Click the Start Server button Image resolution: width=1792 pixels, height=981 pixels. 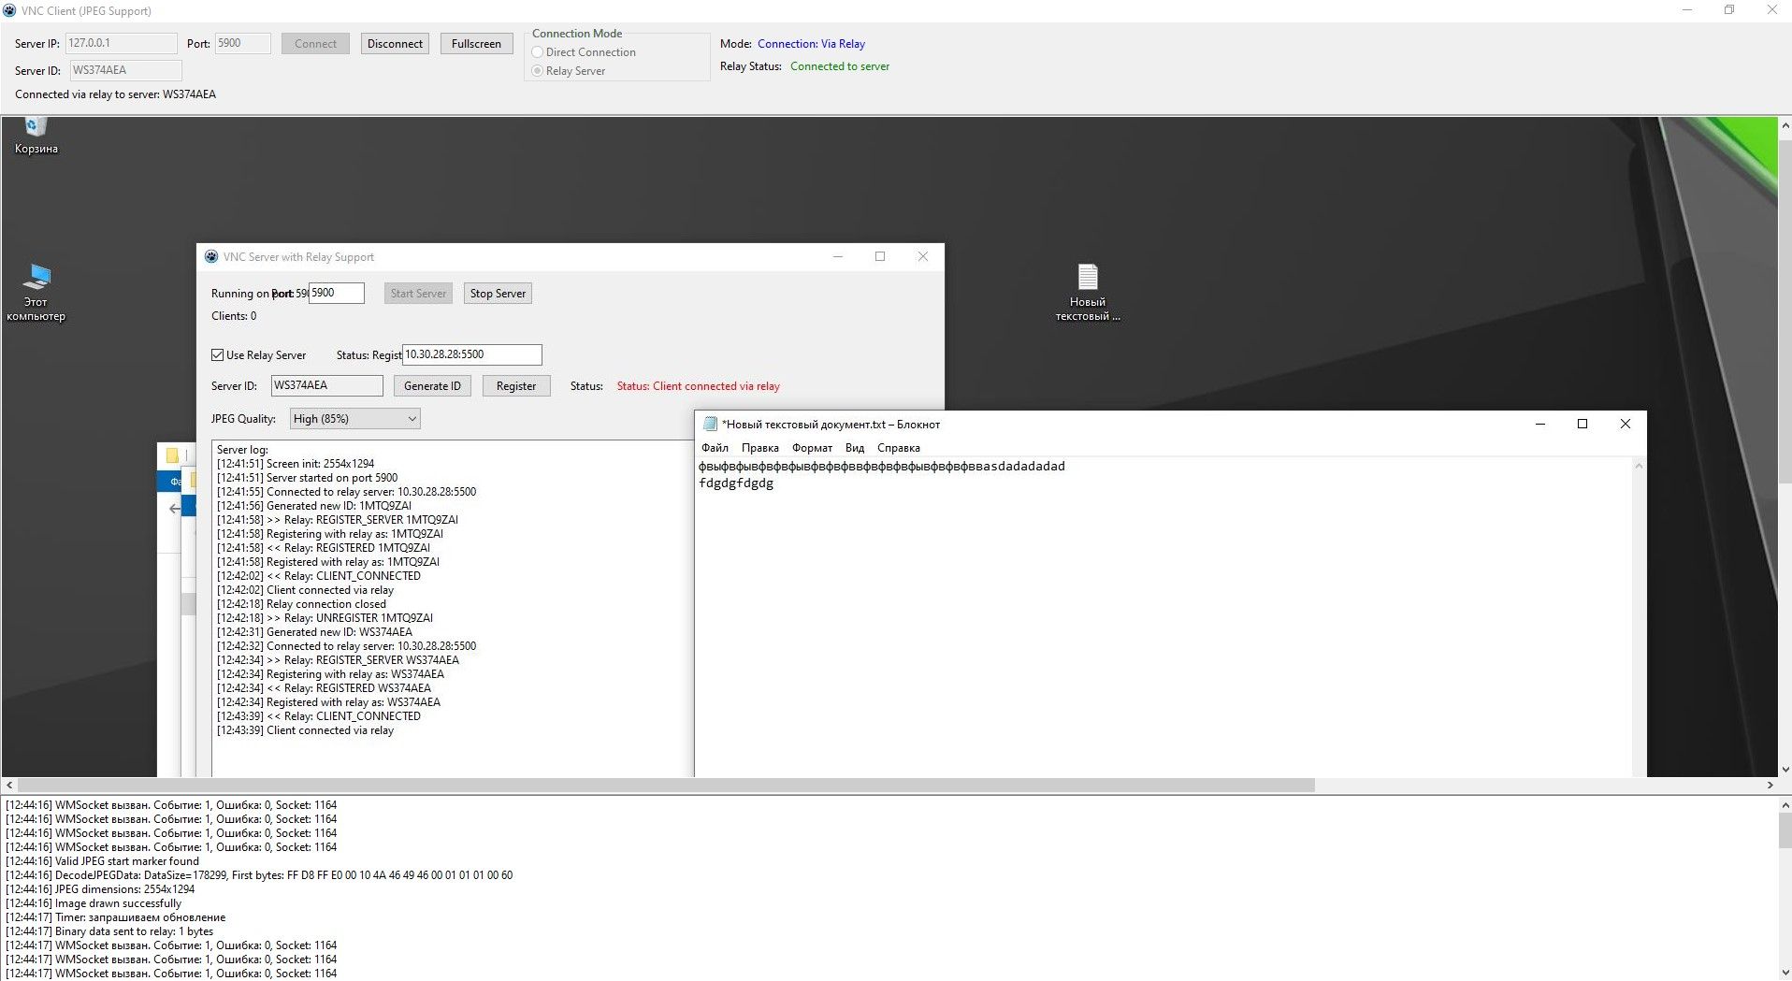point(418,294)
